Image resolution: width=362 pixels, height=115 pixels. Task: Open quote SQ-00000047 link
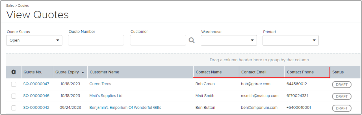click(36, 84)
